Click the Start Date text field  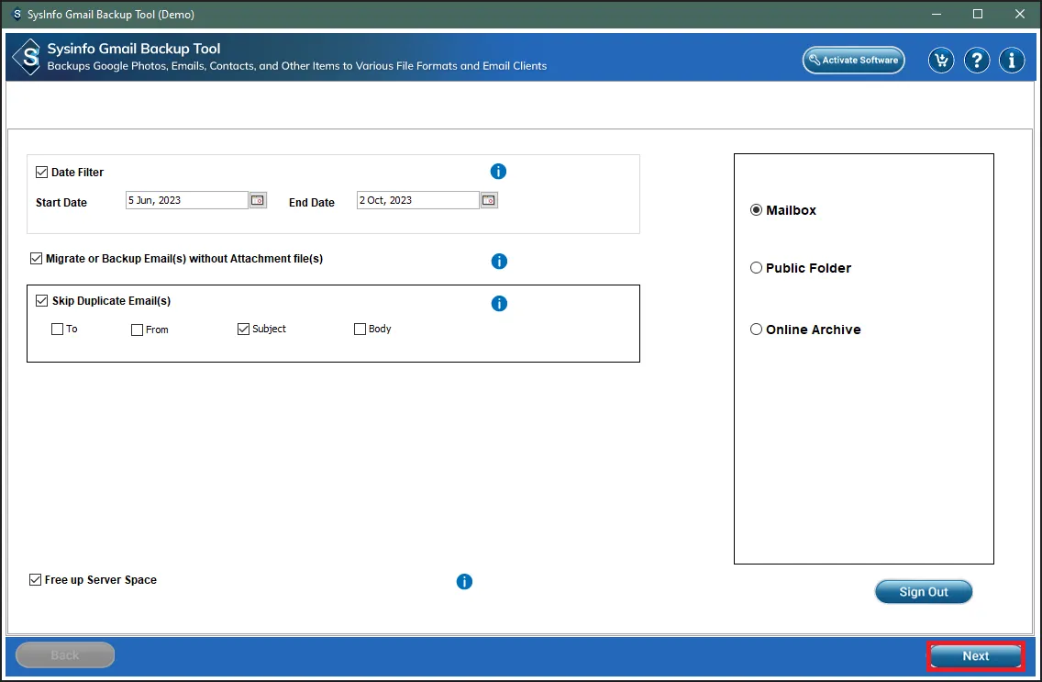click(186, 200)
